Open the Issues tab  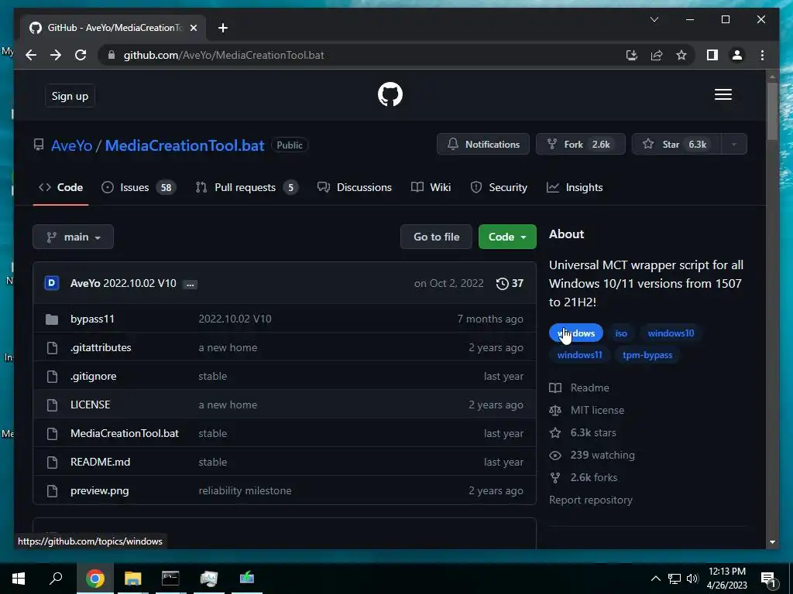point(138,187)
